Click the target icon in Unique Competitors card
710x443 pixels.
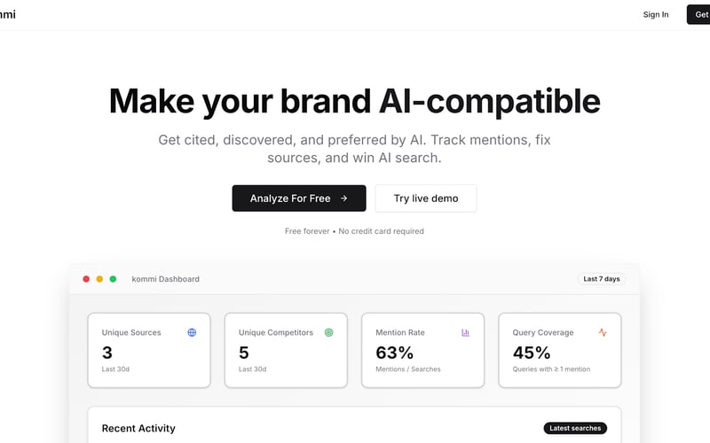[328, 333]
